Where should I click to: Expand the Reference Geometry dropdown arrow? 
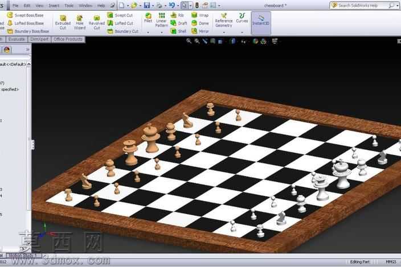[x=224, y=32]
